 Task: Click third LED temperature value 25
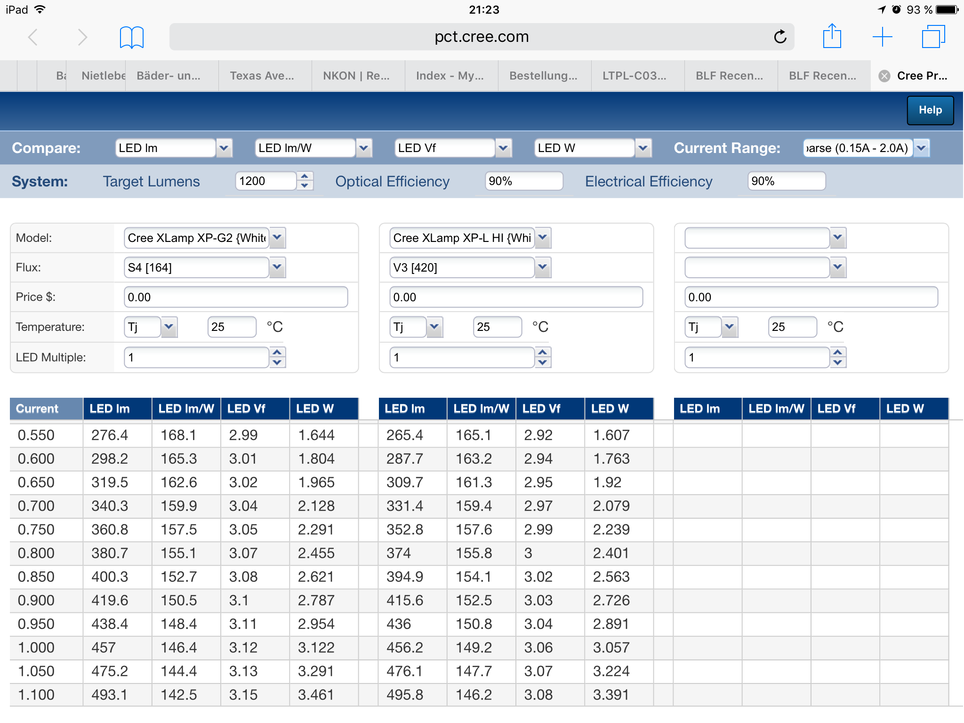(x=793, y=327)
